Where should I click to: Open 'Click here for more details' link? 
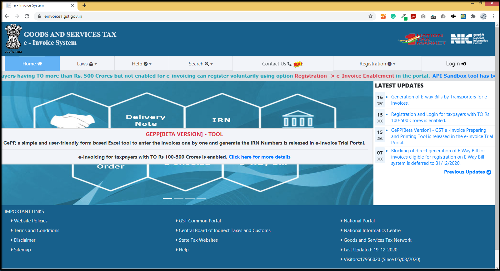click(x=259, y=157)
